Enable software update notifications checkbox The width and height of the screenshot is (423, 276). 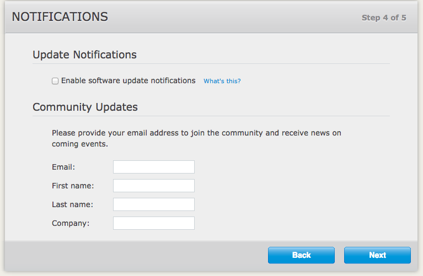55,81
